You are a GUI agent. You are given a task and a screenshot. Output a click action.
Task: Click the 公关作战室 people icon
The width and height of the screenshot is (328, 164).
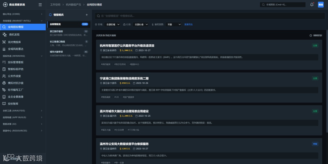(4, 76)
